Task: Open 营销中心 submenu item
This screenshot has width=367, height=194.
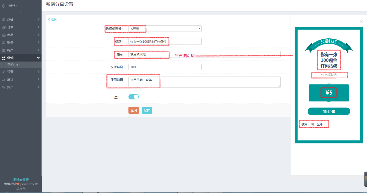Action: click(x=14, y=65)
